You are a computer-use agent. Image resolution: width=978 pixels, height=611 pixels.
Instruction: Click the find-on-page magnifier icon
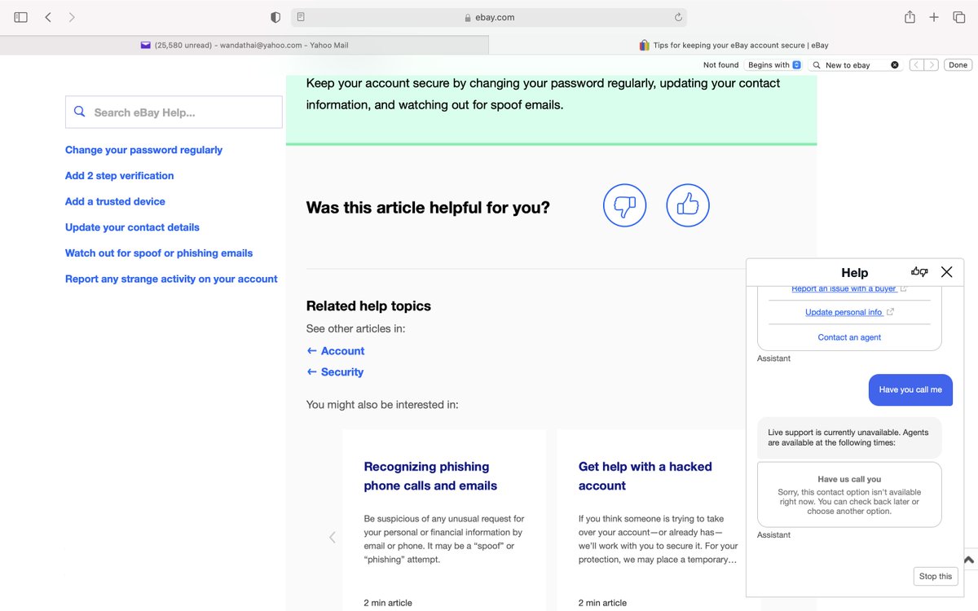click(817, 65)
